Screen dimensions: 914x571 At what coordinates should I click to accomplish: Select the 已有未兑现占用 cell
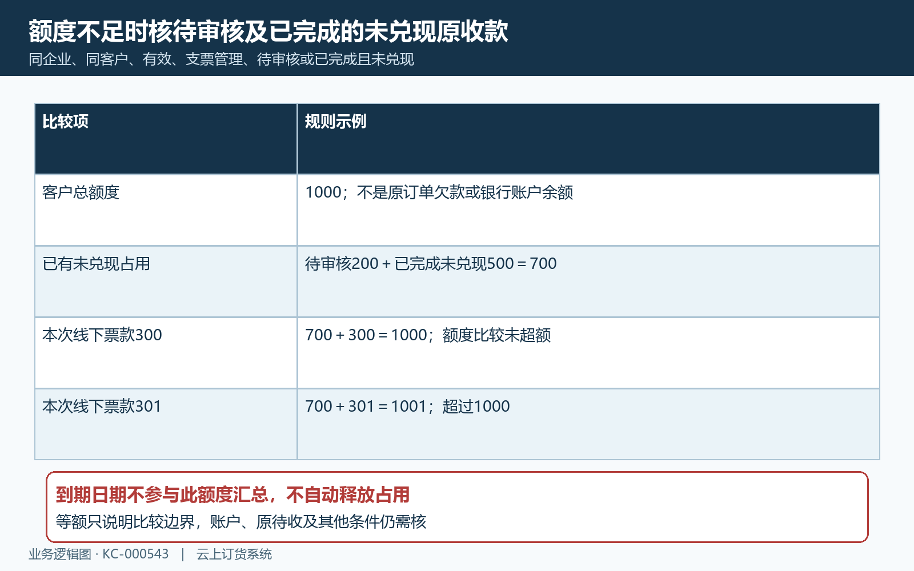coord(166,282)
